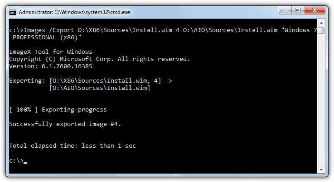The width and height of the screenshot is (334, 182).
Task: Click the O:\AIO\Sources\Install.wim destination line
Action: [x=100, y=88]
